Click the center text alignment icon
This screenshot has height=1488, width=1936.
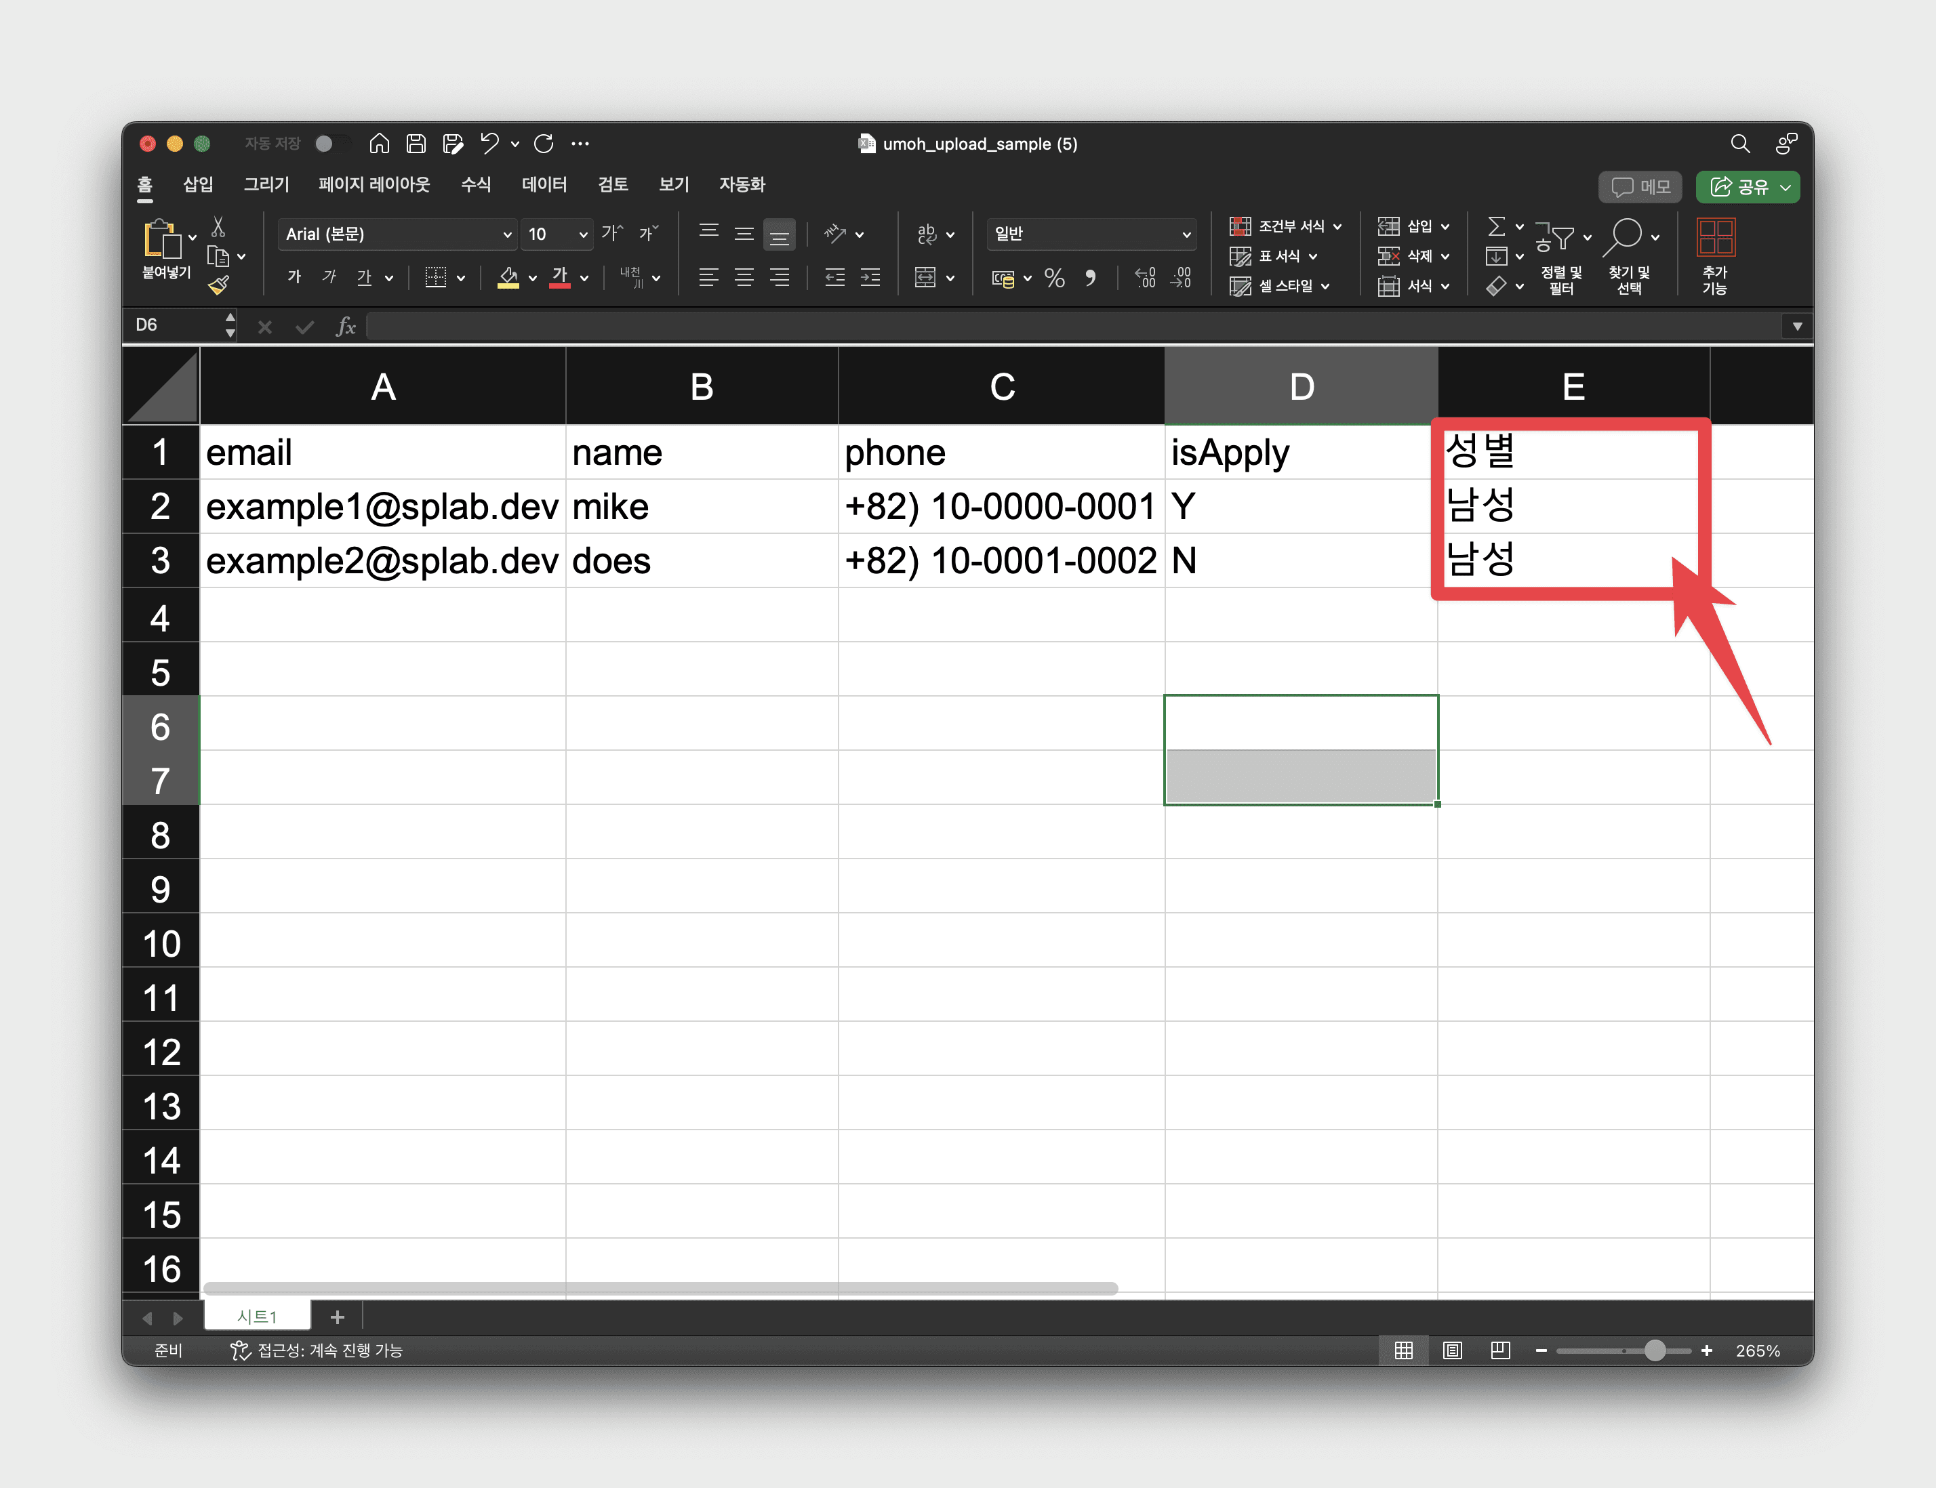[744, 278]
